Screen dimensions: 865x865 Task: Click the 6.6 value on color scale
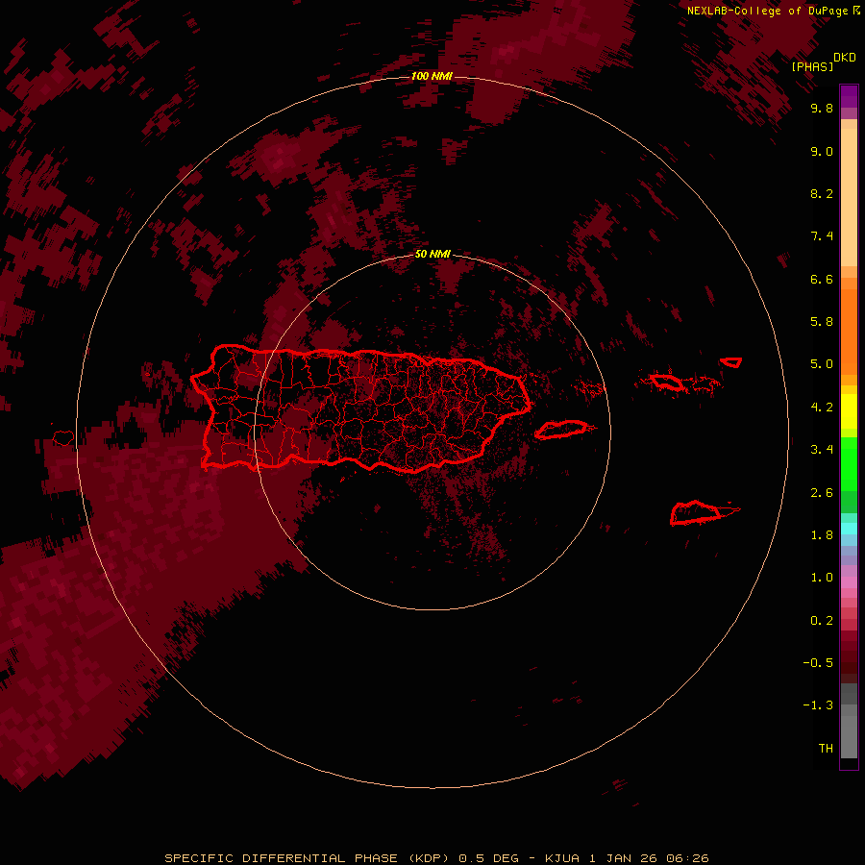[822, 279]
